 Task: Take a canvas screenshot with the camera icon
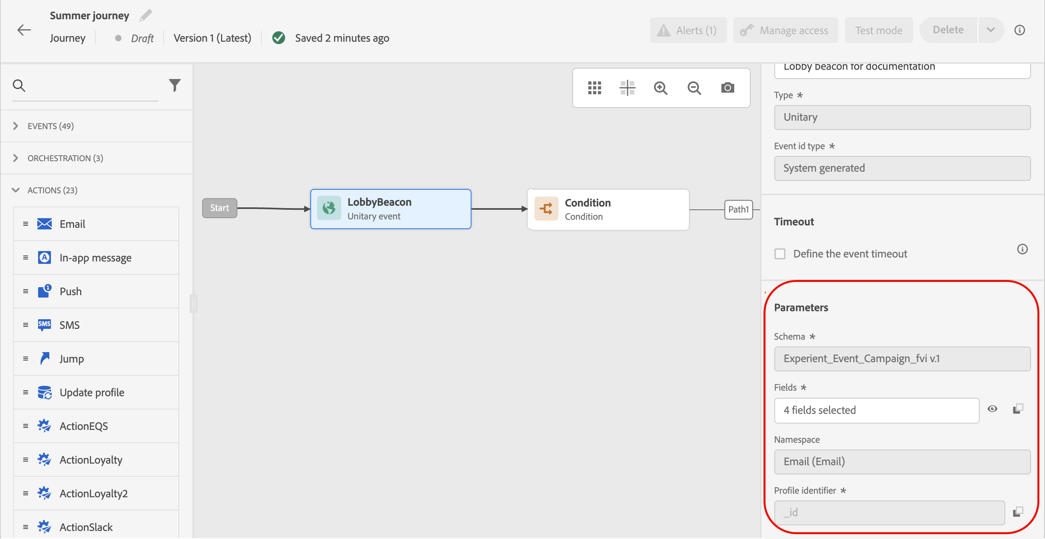pyautogui.click(x=727, y=87)
